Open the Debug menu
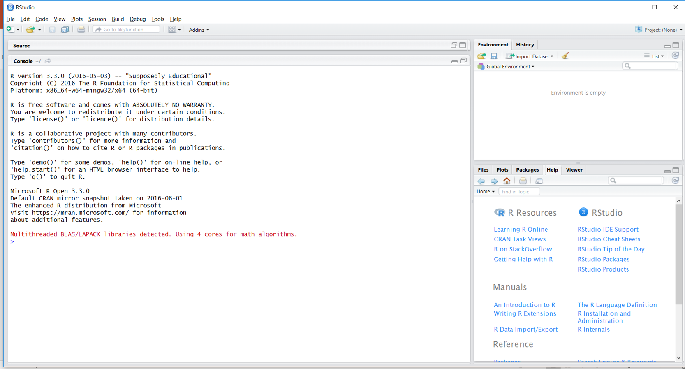Viewport: 685px width, 369px height. point(137,19)
